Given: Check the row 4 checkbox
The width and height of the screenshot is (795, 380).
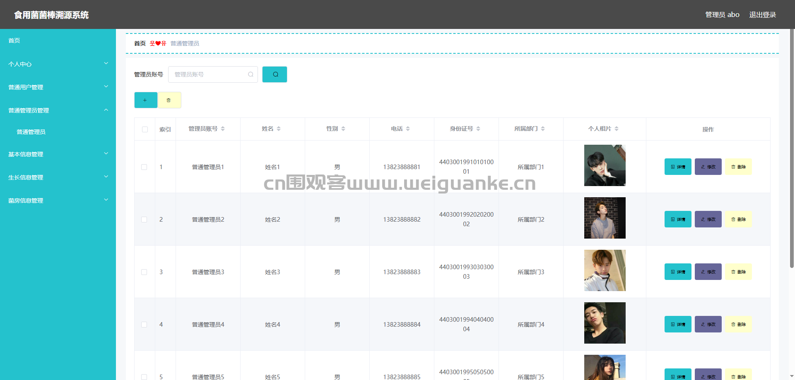Looking at the screenshot, I should pos(144,325).
